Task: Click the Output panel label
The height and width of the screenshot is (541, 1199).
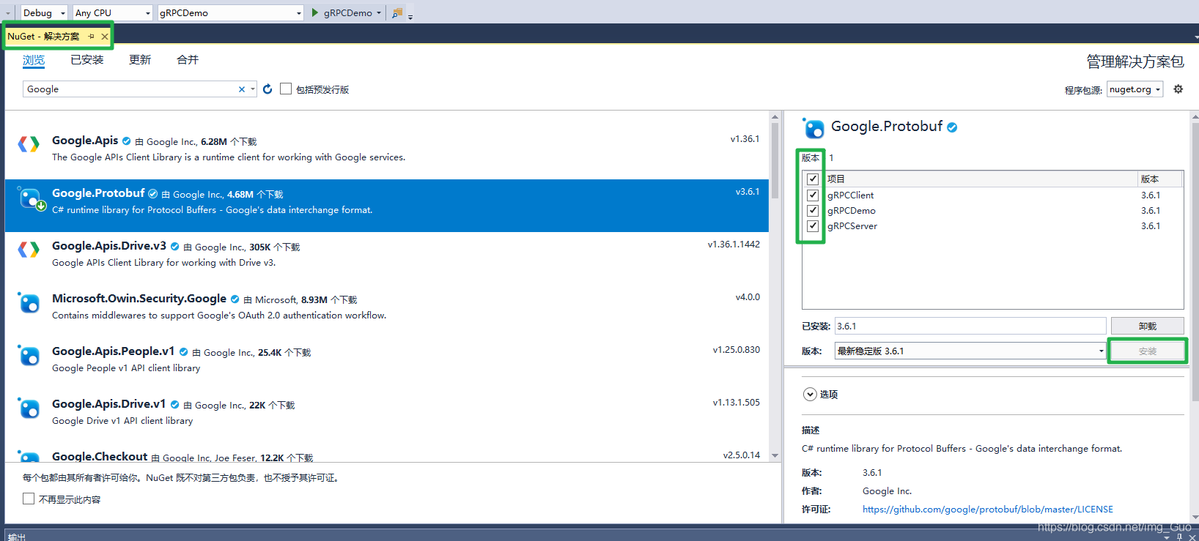Action: (17, 537)
